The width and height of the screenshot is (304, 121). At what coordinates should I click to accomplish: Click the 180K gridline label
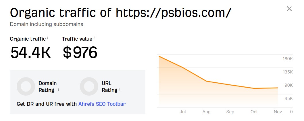pyautogui.click(x=288, y=59)
